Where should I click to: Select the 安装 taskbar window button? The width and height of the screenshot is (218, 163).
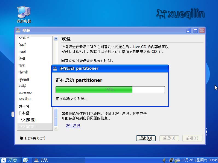click(x=59, y=160)
